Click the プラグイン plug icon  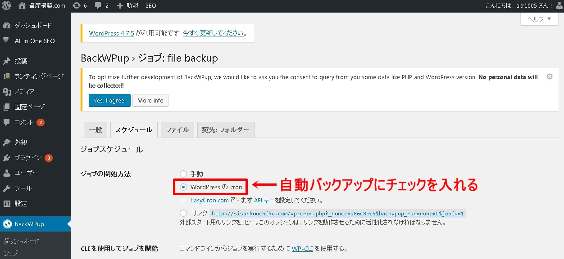click(6, 158)
